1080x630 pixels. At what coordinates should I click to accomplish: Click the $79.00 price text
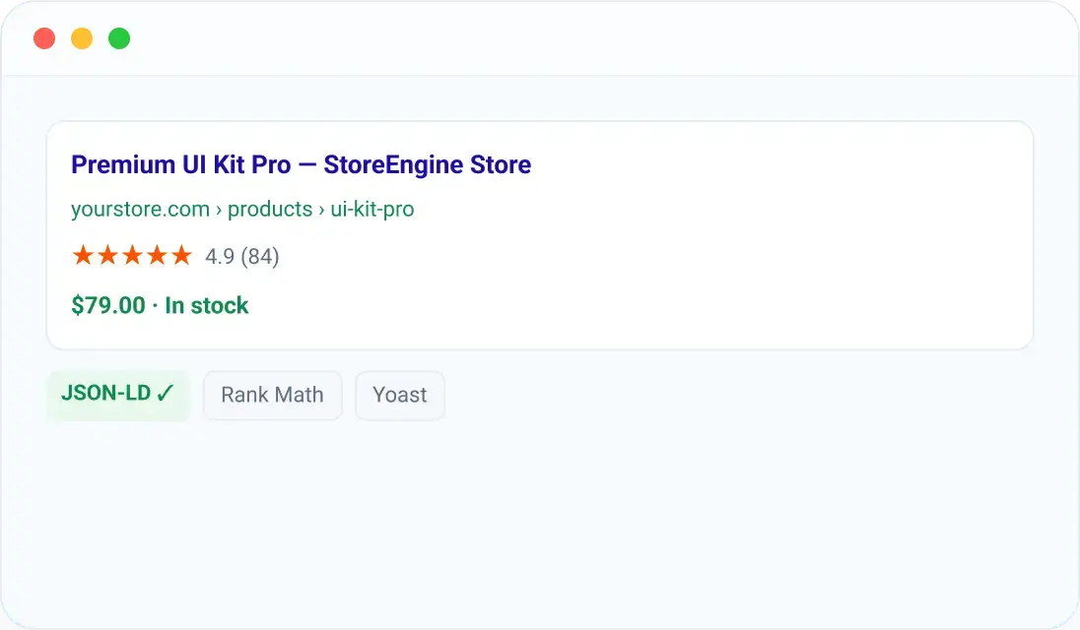click(x=108, y=305)
